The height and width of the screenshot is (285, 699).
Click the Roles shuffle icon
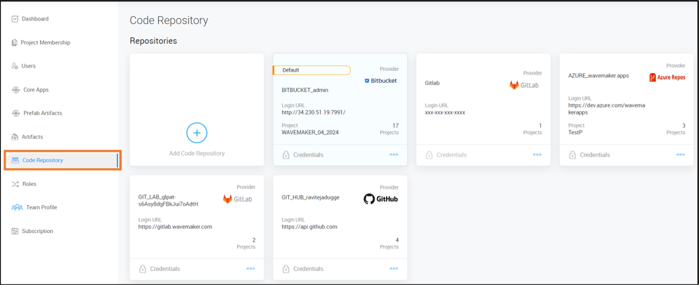tap(15, 184)
